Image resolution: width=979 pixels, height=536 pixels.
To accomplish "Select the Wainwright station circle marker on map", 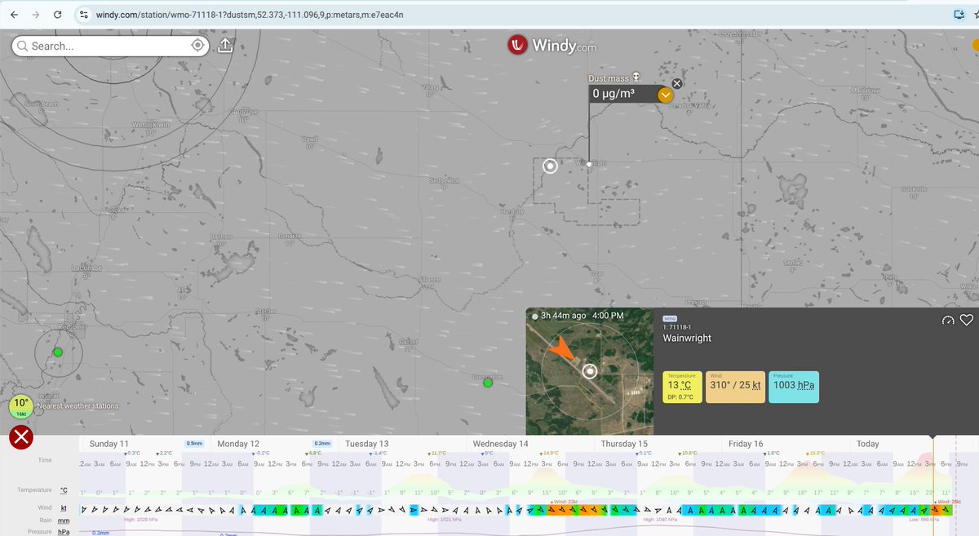I will click(550, 166).
